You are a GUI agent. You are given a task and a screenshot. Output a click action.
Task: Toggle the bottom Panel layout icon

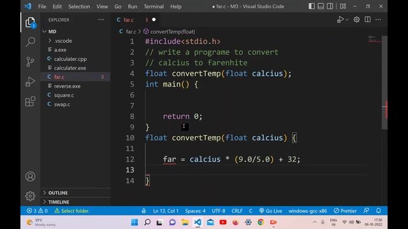point(321,6)
